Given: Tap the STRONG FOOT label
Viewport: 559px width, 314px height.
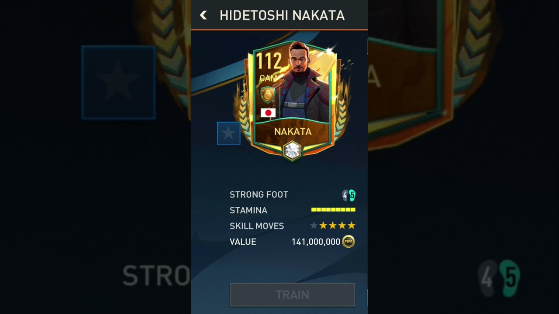Looking at the screenshot, I should coord(259,195).
